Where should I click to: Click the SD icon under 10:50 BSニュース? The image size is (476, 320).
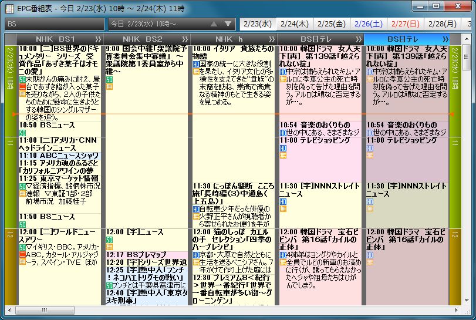22,133
